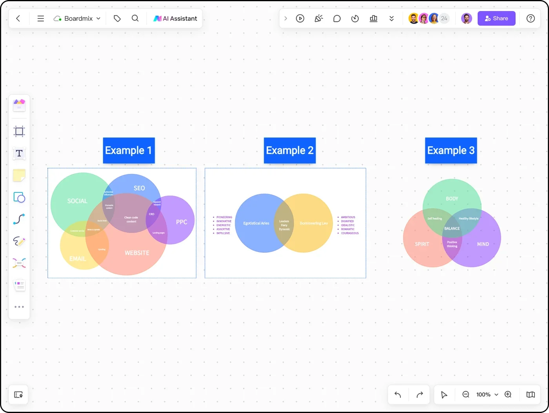
Task: Open the tag label icon
Action: [117, 18]
